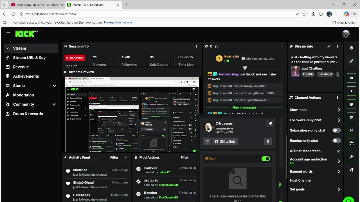Open Banned words arrow
This screenshot has height=202, width=360.
coord(339,171)
